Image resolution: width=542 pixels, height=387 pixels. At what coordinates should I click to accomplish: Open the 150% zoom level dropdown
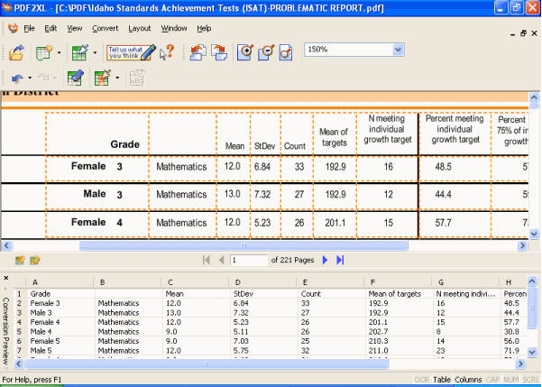[x=398, y=49]
